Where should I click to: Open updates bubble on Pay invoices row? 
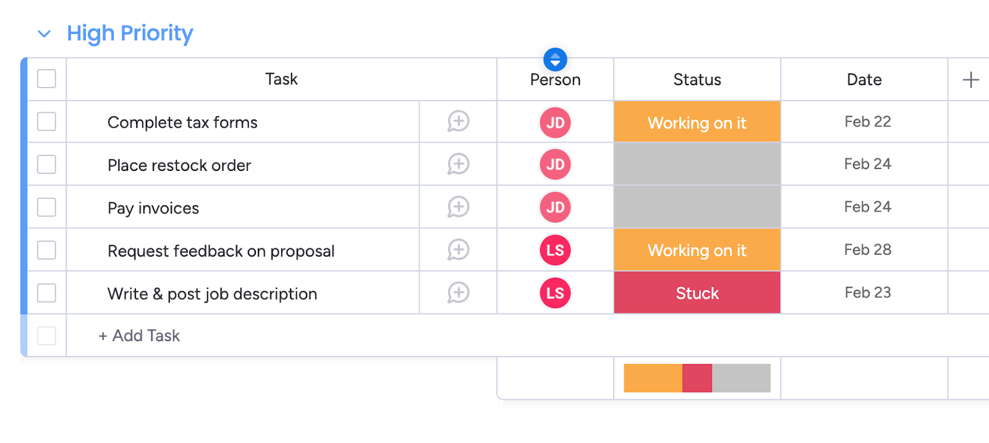pyautogui.click(x=458, y=207)
